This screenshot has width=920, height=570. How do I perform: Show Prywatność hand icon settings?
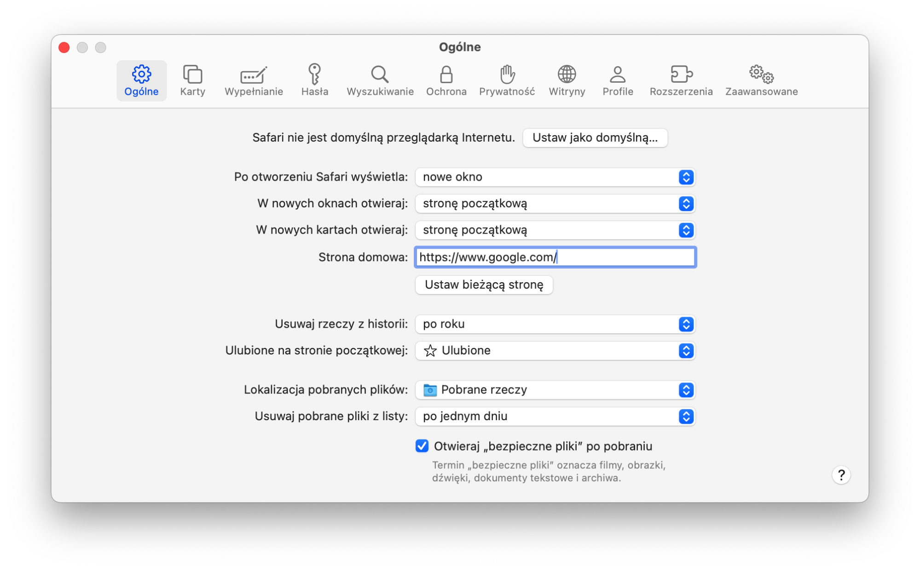507,80
